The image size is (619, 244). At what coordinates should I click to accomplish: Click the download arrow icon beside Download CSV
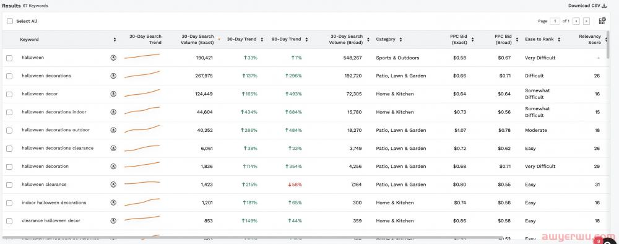(x=604, y=6)
